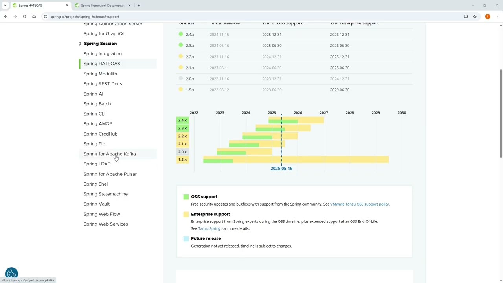
Task: Go to Spring Web Services project
Action: (x=106, y=224)
